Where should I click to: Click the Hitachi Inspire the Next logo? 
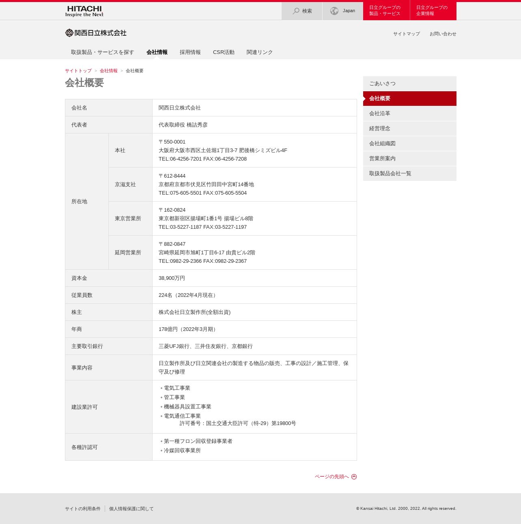point(84,11)
